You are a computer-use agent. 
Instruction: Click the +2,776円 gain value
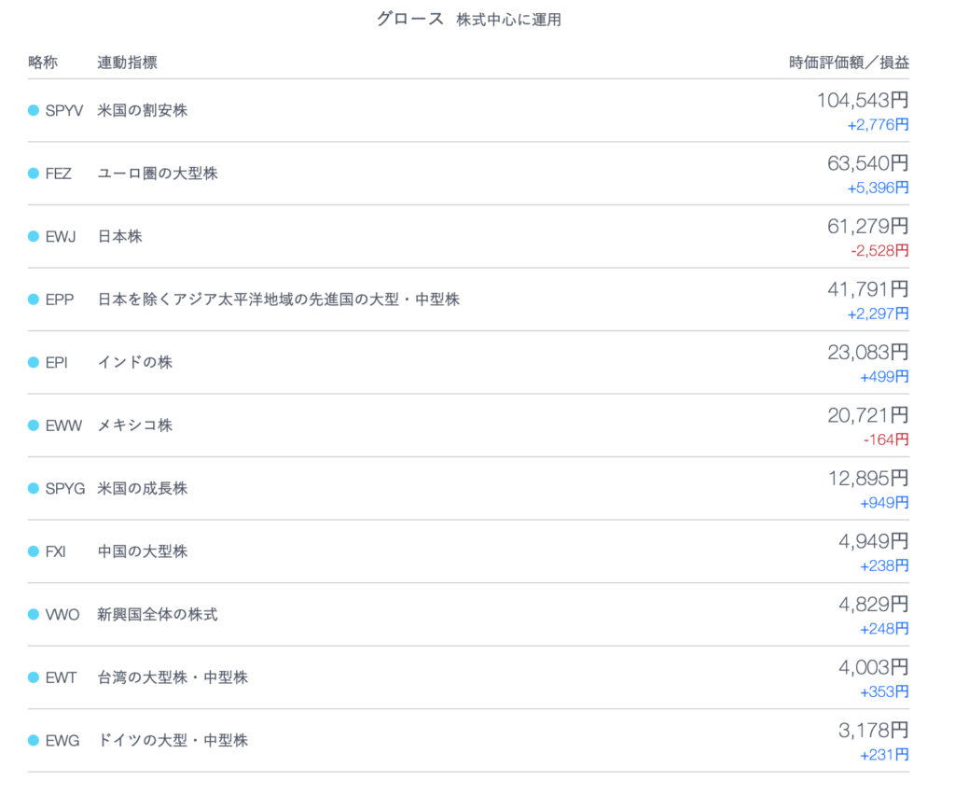[879, 125]
